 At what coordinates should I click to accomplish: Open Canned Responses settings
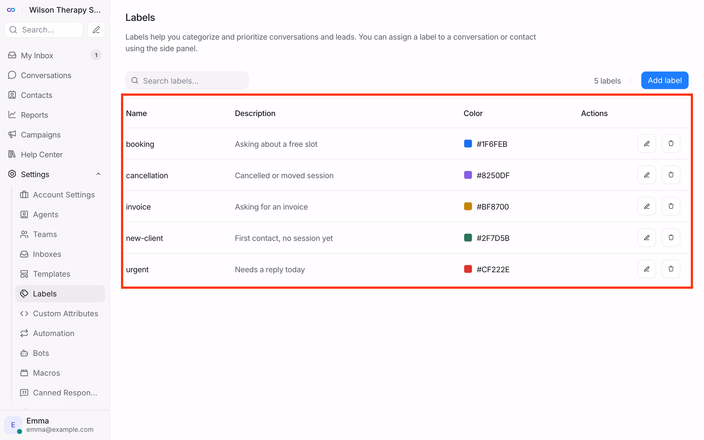(x=60, y=393)
